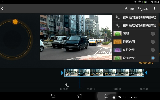Select the 懷舊色調 effect radio button
This screenshot has height=100, width=160.
click(153, 42)
